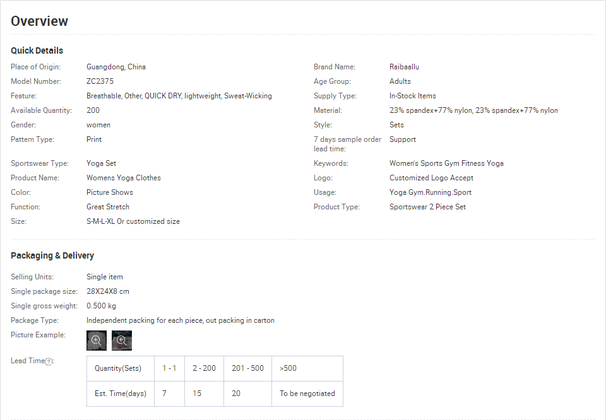606x420 pixels.
Task: Click the Logo value "Customized Logo Accept"
Action: [x=431, y=178]
